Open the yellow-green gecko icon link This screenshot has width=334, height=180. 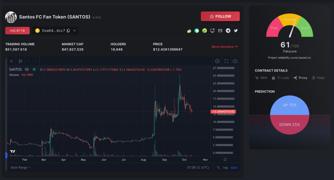coord(205,31)
